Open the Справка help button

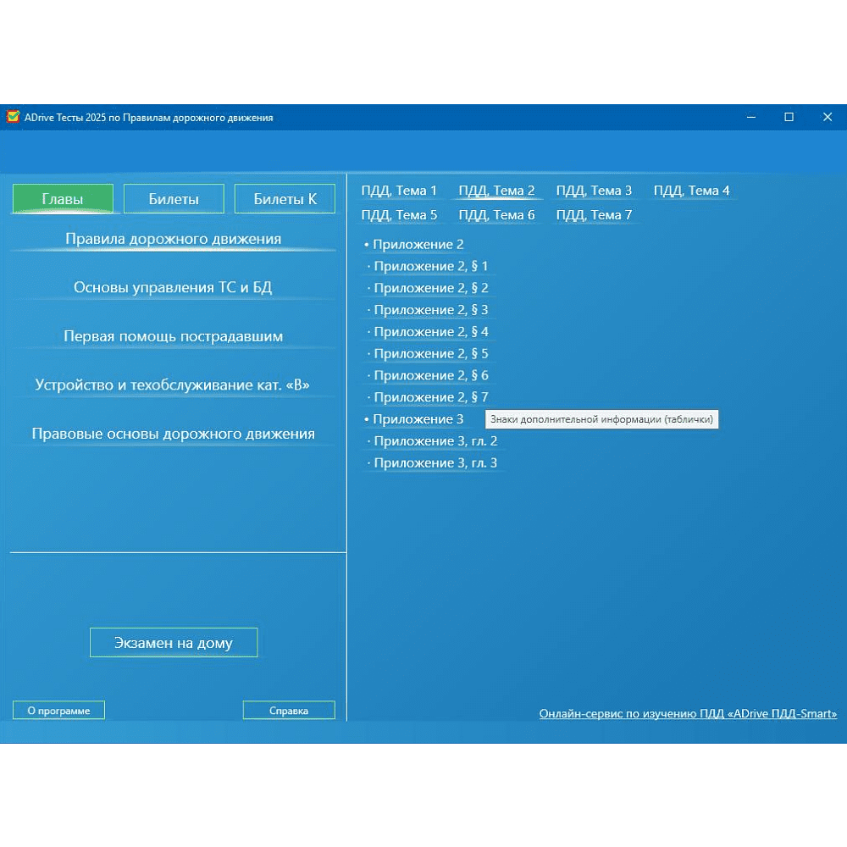[289, 711]
